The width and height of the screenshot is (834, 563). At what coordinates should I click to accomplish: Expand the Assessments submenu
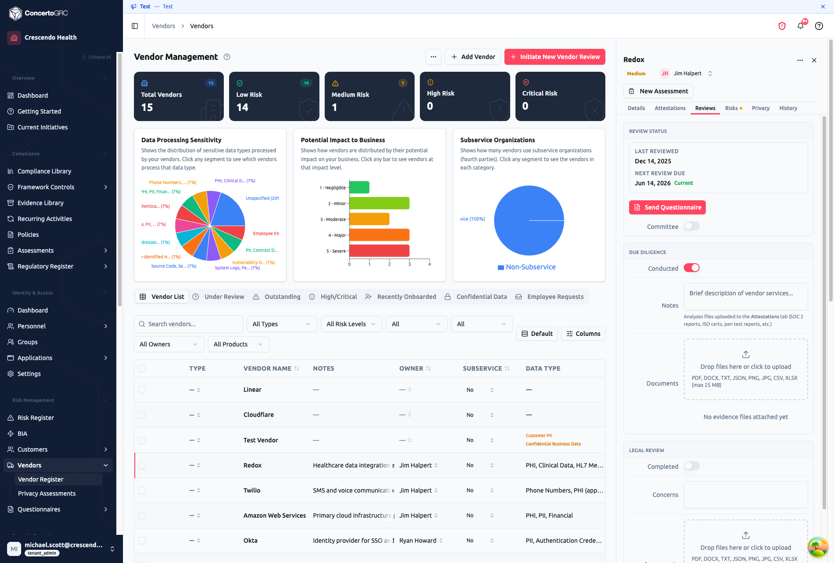click(x=106, y=250)
